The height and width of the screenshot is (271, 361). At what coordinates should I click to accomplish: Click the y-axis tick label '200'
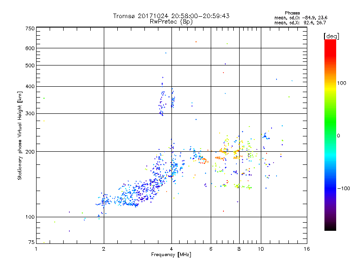(30, 152)
